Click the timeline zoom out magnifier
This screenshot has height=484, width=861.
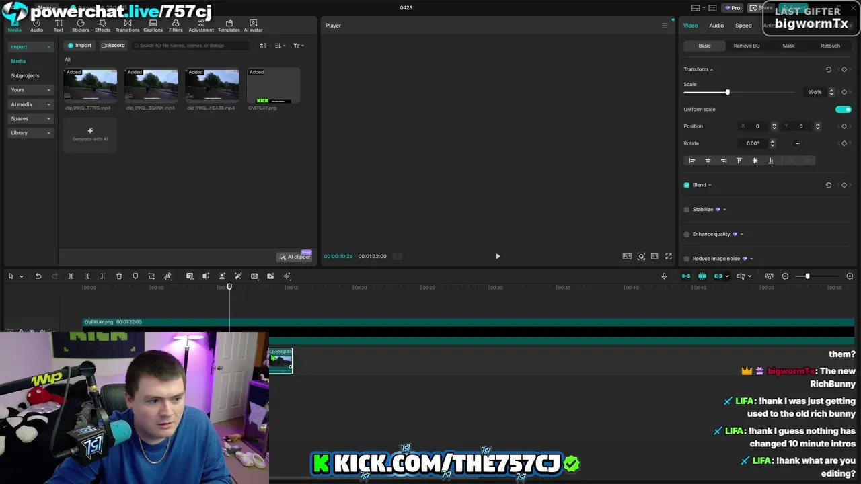coord(785,276)
